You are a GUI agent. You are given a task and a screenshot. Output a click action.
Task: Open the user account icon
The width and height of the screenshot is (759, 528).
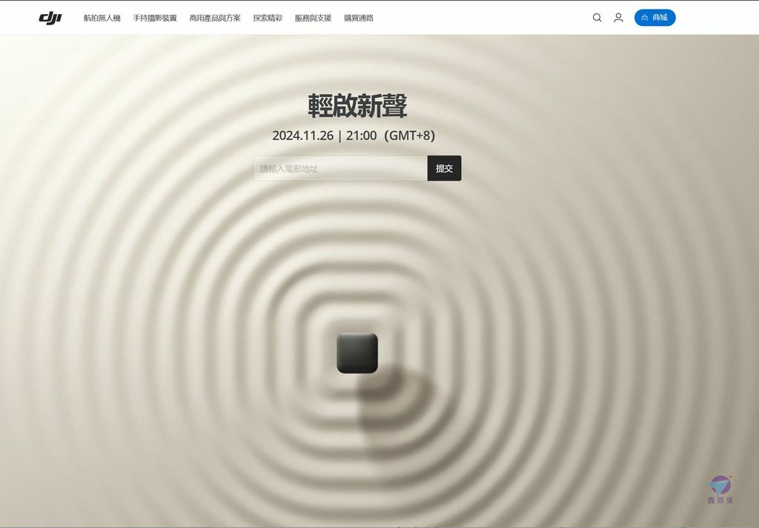click(618, 18)
